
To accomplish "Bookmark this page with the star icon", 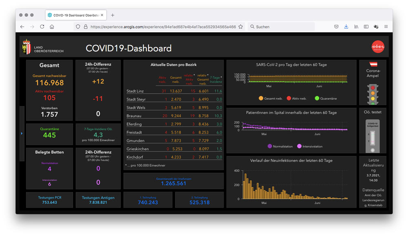I will tap(241, 27).
